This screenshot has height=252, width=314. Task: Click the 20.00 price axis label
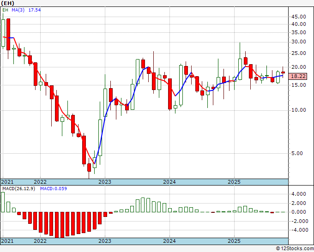(x=299, y=67)
